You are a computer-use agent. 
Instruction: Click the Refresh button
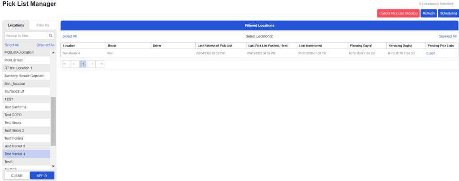click(x=429, y=13)
